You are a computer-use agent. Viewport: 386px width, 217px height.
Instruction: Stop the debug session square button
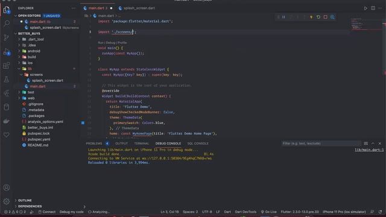pos(326,17)
